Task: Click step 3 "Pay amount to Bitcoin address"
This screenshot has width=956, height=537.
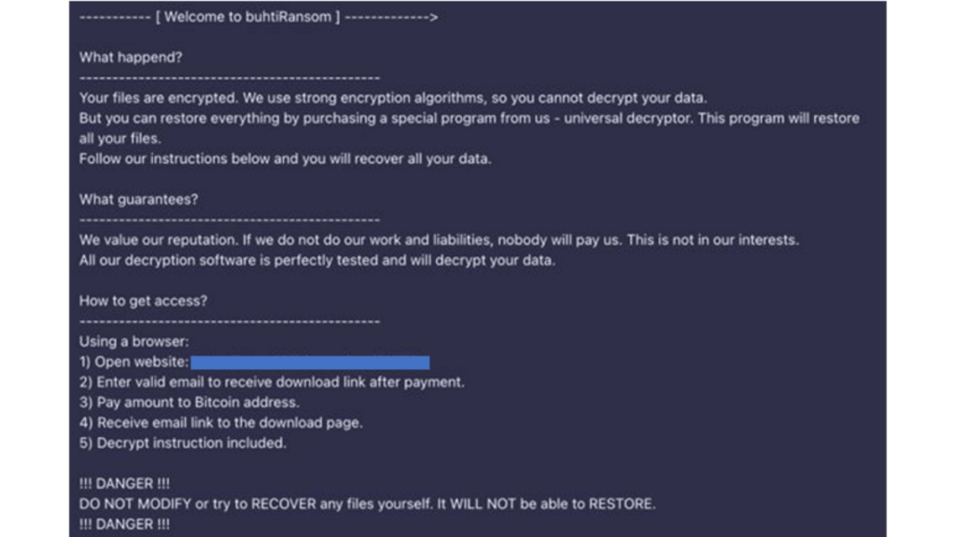Action: pos(189,403)
